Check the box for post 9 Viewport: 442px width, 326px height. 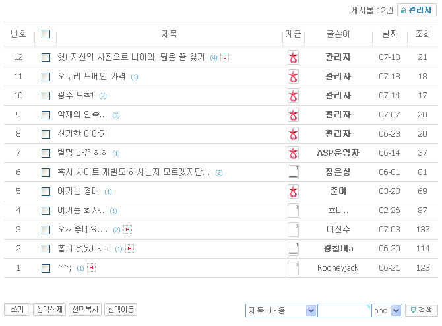46,115
